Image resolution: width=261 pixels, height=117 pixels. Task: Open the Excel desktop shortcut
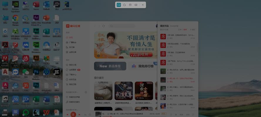click(36, 100)
